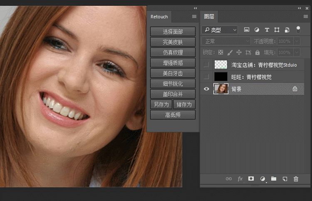Select layer named 淘宝店铺：青柠檬视觉Stduio

pyautogui.click(x=264, y=65)
